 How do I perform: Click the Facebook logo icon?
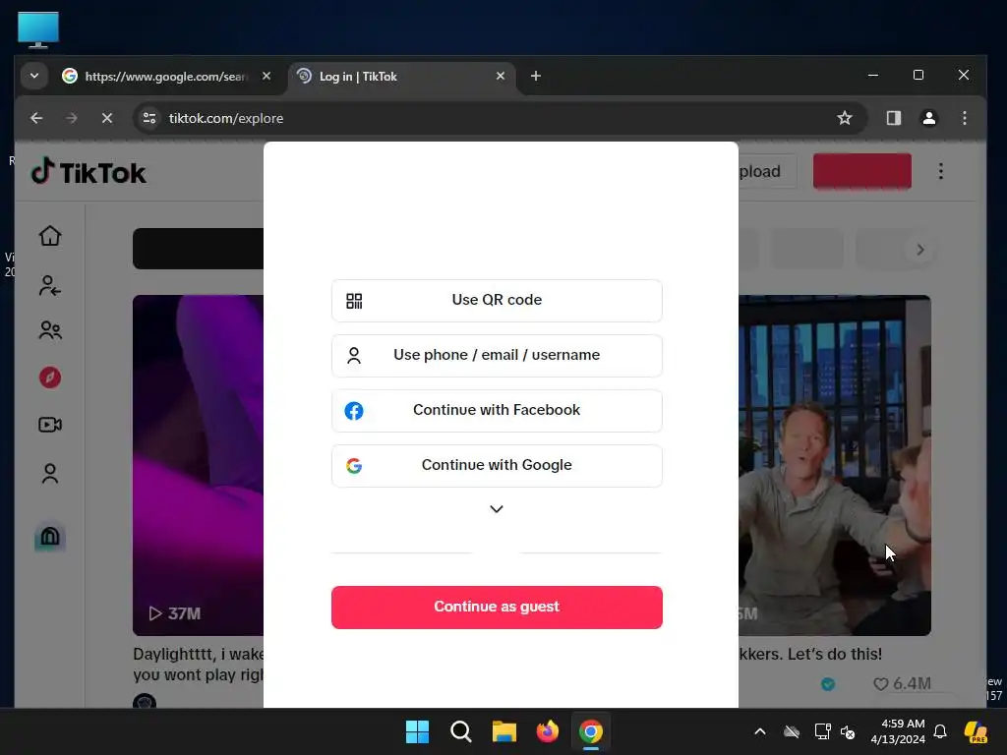pos(354,411)
